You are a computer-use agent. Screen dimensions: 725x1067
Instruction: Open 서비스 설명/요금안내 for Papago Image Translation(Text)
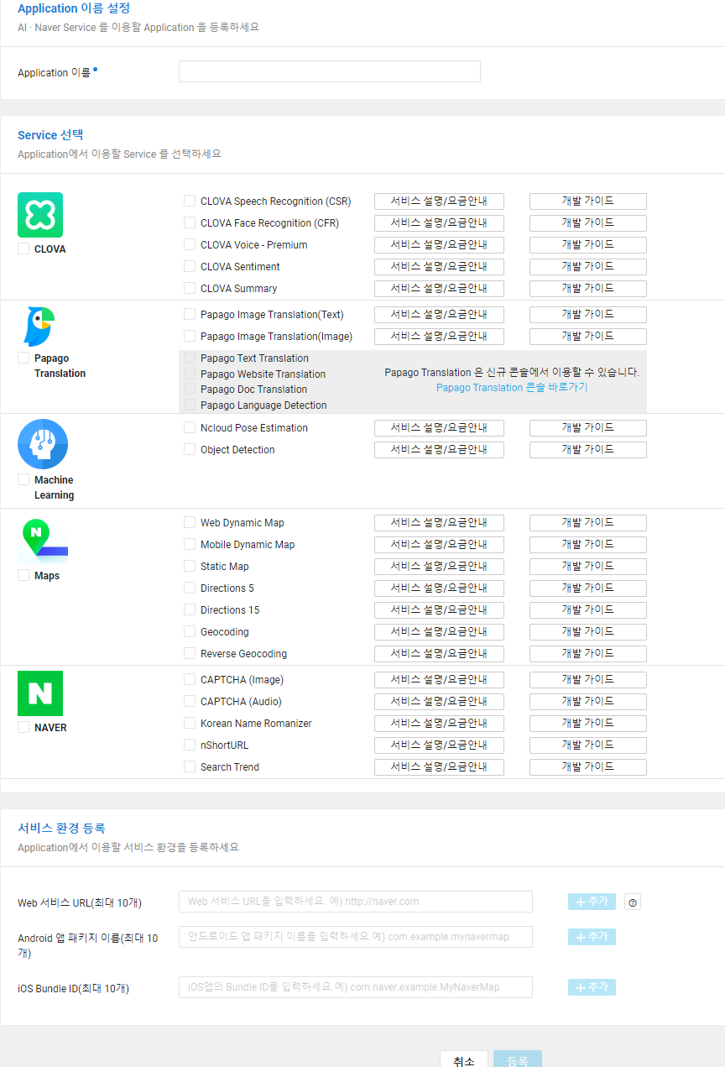(x=439, y=315)
